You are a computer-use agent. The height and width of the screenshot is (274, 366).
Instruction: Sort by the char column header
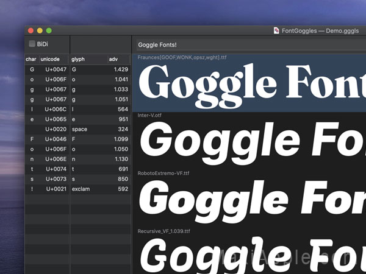[x=31, y=59]
